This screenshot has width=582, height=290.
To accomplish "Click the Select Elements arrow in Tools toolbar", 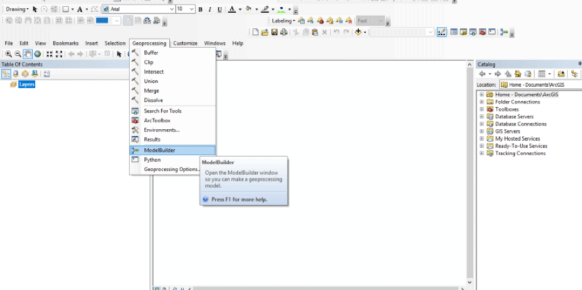I will (119, 54).
